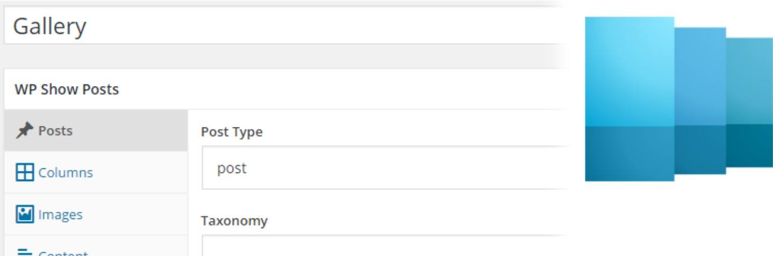Image resolution: width=773 pixels, height=256 pixels.
Task: Click the large light-blue logo panel
Action: tap(629, 73)
